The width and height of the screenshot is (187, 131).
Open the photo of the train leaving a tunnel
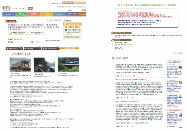[44, 65]
